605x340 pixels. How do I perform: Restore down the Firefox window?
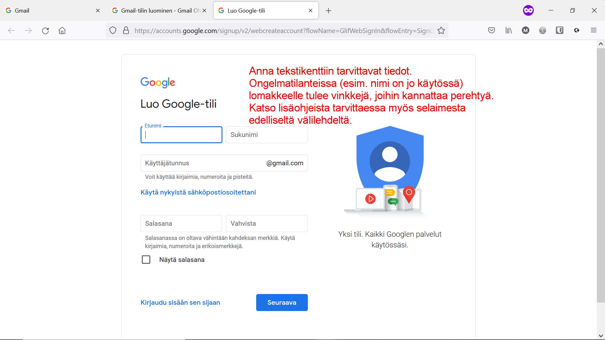click(573, 10)
